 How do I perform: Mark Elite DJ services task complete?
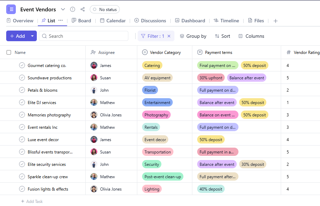click(22, 102)
